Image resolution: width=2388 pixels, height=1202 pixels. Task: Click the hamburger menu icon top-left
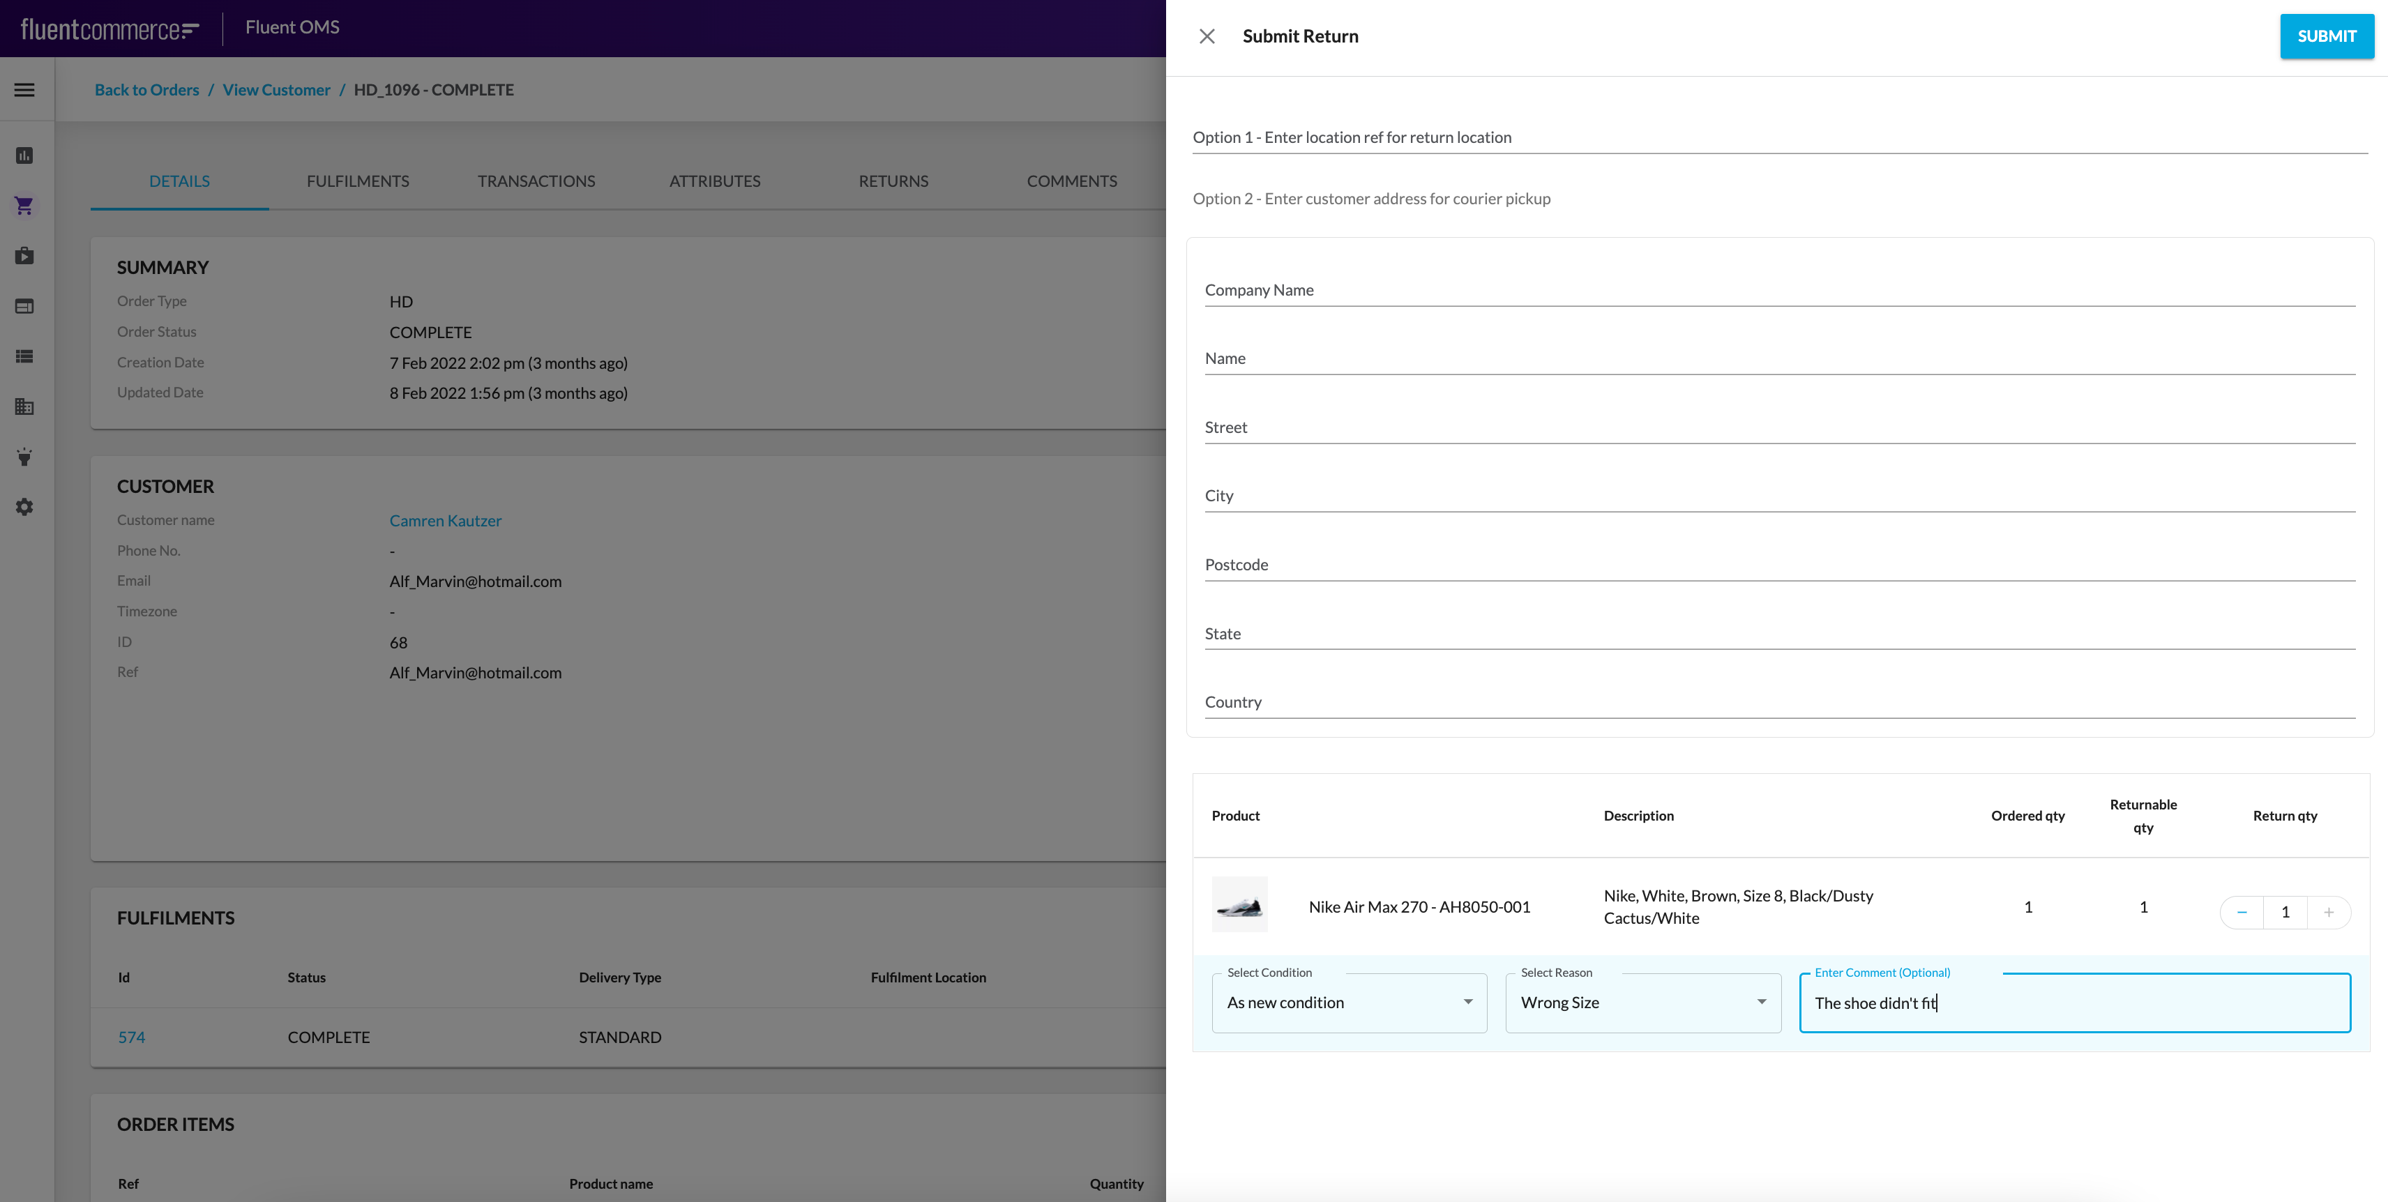[24, 89]
